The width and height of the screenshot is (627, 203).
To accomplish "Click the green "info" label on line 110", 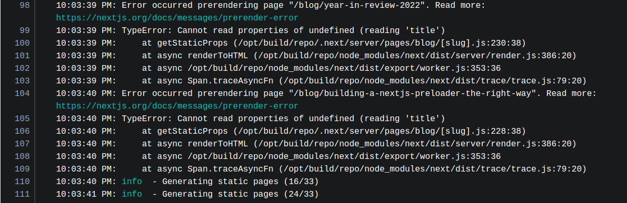I will (x=132, y=182).
